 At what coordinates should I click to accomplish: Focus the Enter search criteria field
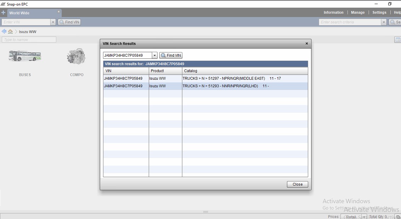pos(350,22)
